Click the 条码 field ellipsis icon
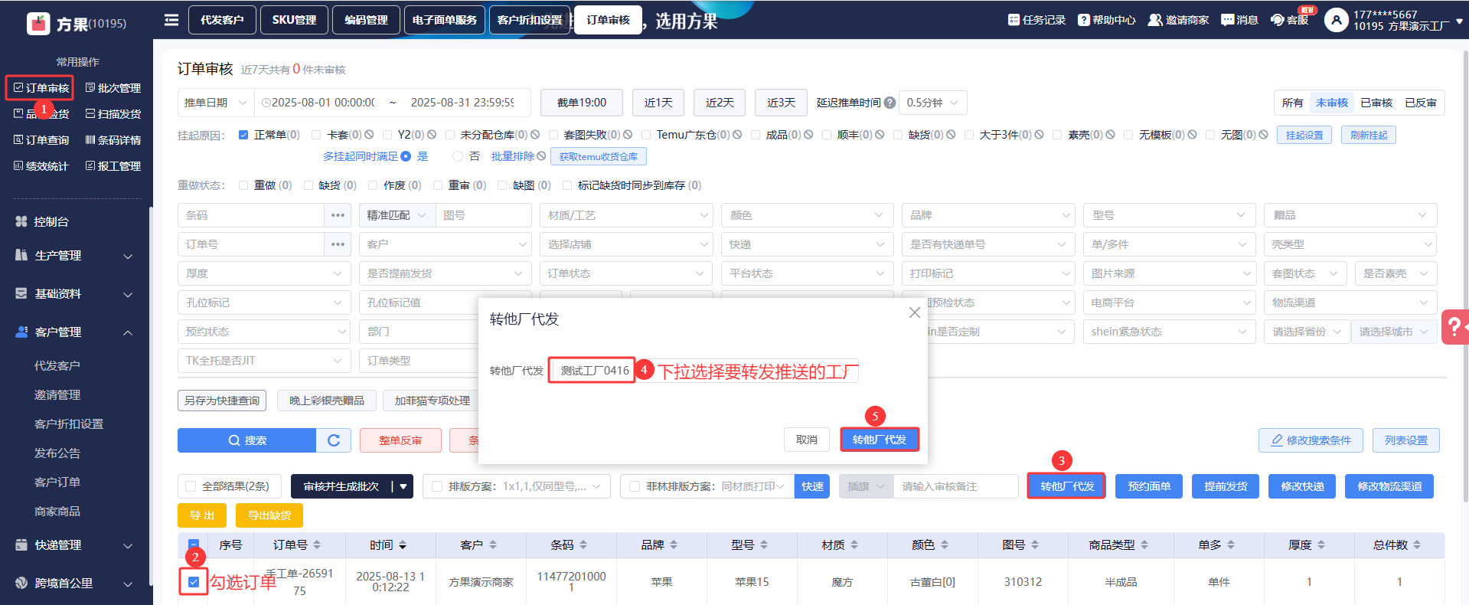This screenshot has width=1469, height=605. [x=338, y=215]
